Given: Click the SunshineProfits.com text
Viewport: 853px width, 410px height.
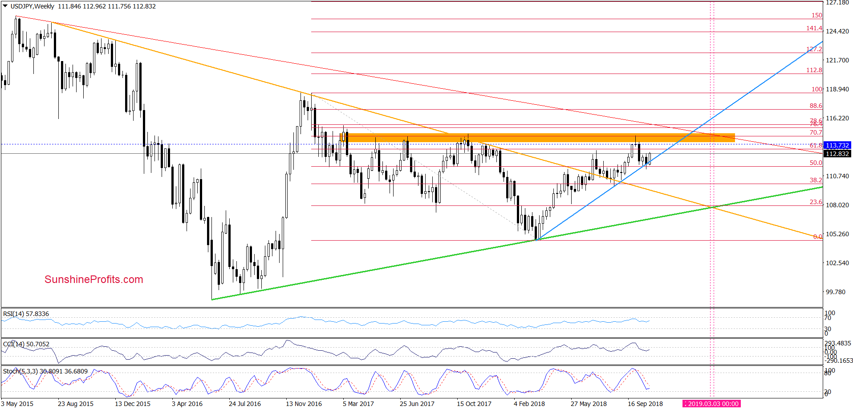Looking at the screenshot, I should (x=94, y=279).
